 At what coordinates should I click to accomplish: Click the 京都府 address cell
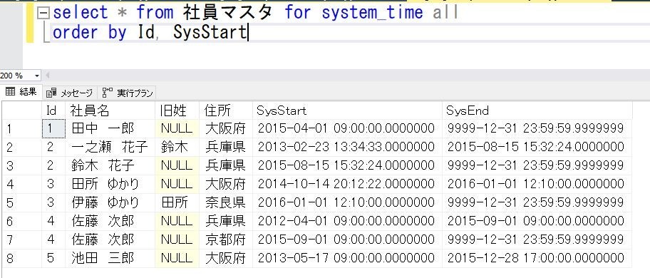[226, 240]
